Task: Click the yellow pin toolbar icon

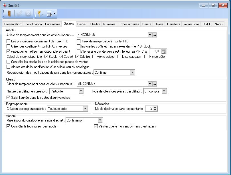Action: 40,13
